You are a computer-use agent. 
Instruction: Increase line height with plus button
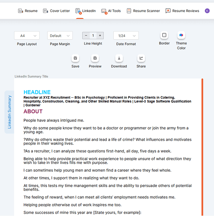pos(100,35)
